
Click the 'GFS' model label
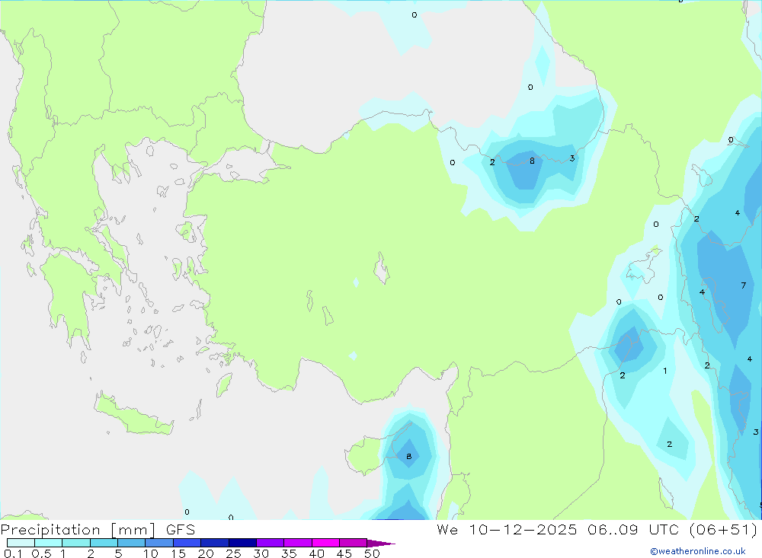coord(181,529)
